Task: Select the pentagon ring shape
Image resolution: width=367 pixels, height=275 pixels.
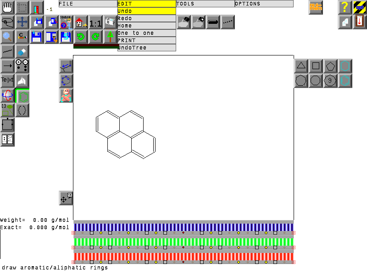Action: 330,66
